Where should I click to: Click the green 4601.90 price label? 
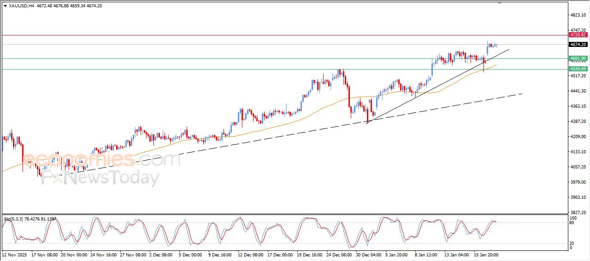[x=578, y=58]
